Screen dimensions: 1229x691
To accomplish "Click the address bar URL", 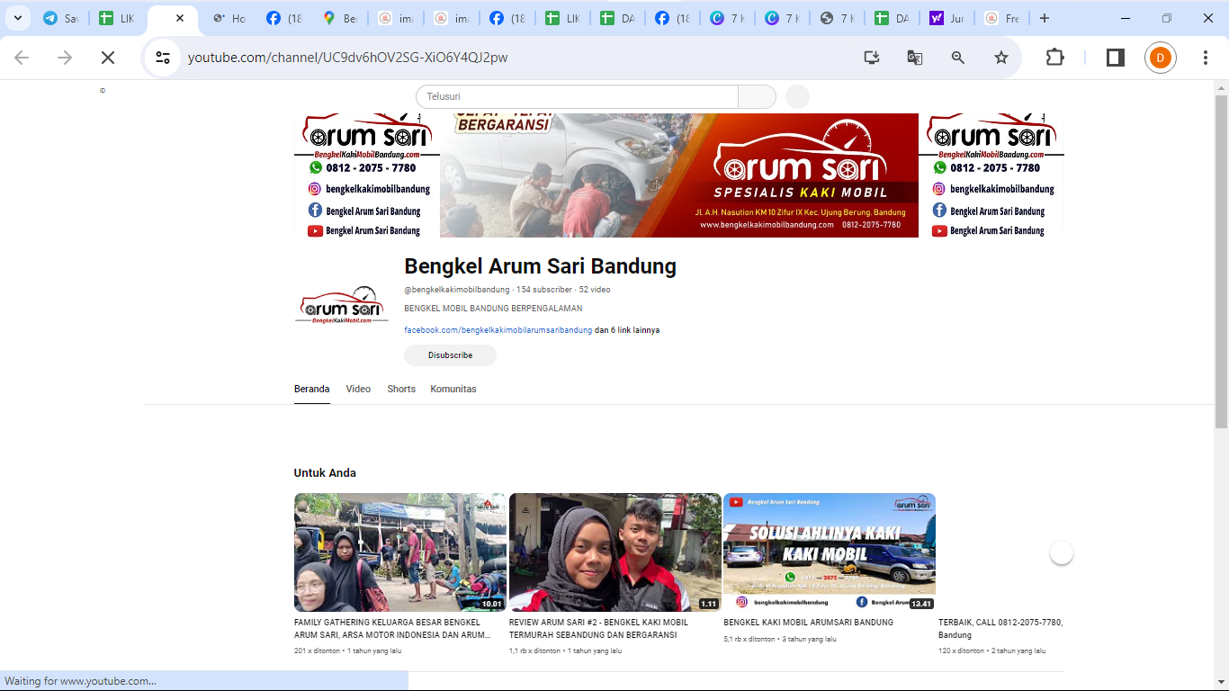I will 347,58.
